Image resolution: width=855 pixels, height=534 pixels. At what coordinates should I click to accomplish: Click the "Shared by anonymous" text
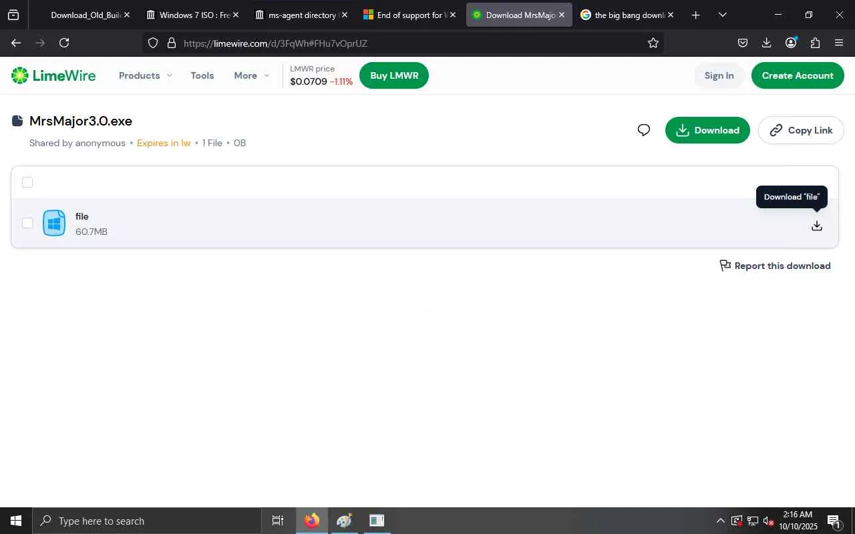77,143
